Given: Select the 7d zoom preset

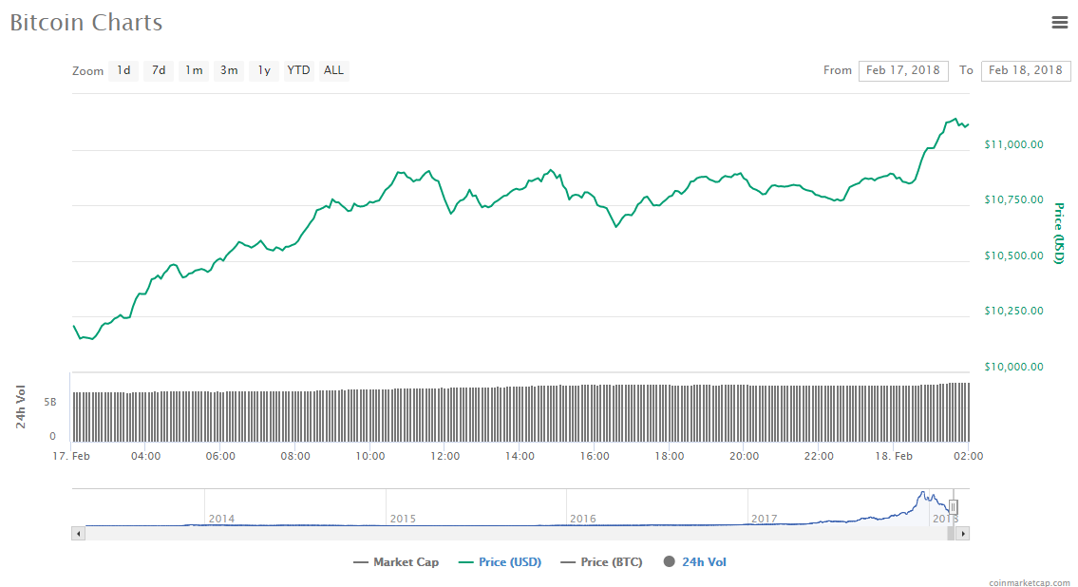Looking at the screenshot, I should (x=158, y=70).
